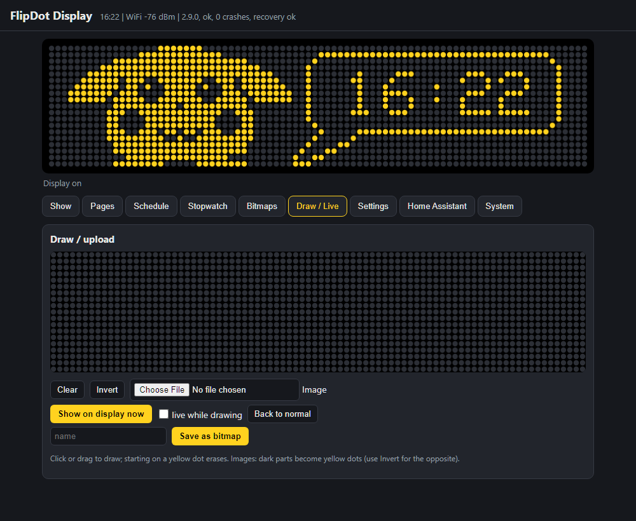
Task: Click the FlipDot Display title
Action: point(51,16)
